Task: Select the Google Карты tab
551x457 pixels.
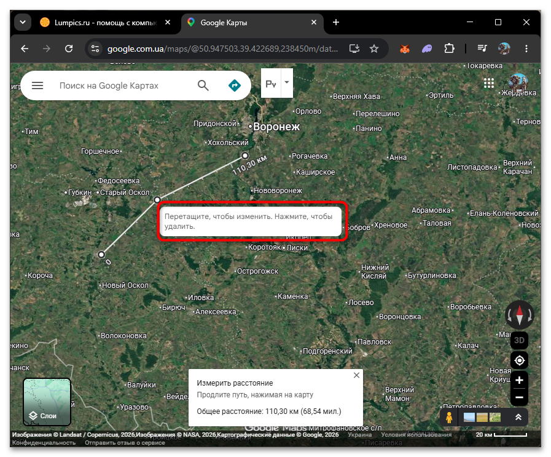Action: click(252, 23)
